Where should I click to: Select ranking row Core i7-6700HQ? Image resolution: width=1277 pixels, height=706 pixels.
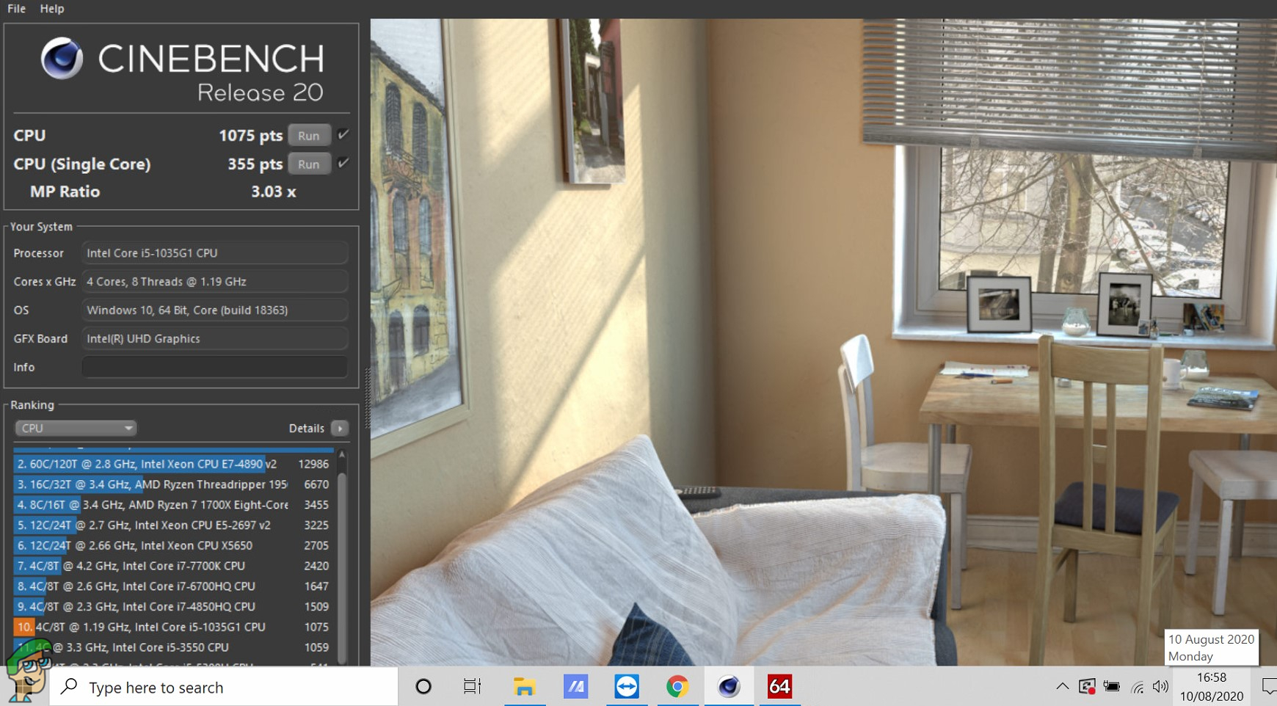point(173,586)
